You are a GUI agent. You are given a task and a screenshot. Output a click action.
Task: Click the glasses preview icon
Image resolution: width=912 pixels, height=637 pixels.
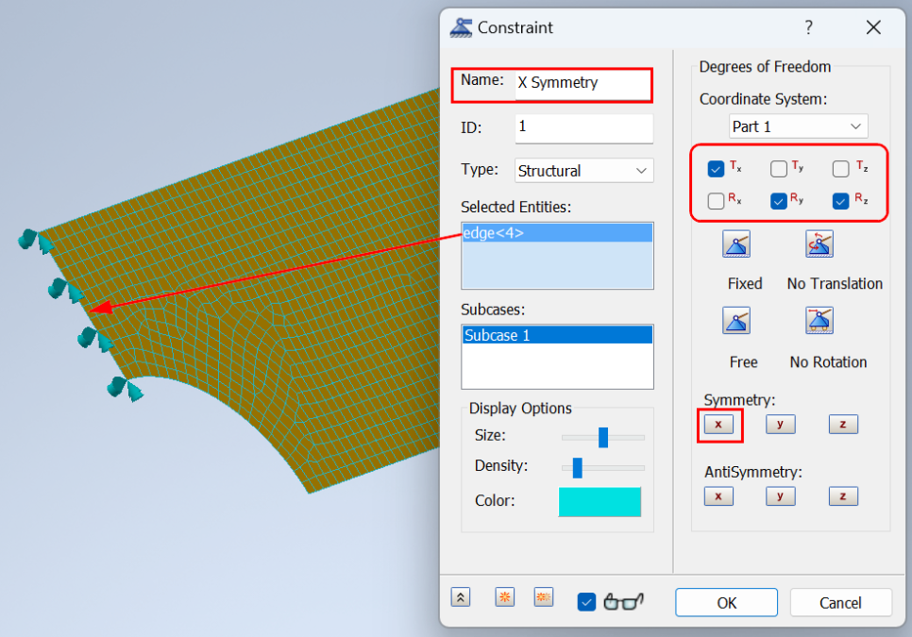tap(623, 601)
